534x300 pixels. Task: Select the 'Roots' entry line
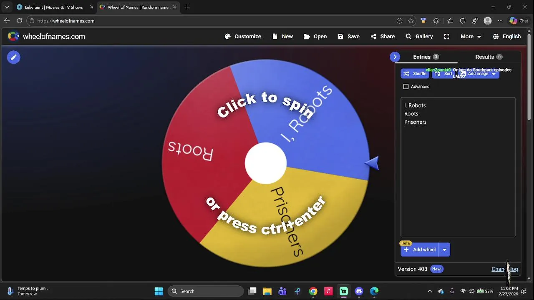[411, 114]
